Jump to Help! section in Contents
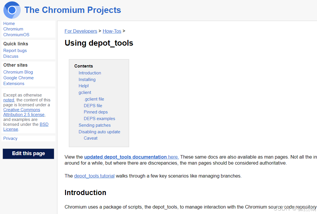 click(x=83, y=86)
